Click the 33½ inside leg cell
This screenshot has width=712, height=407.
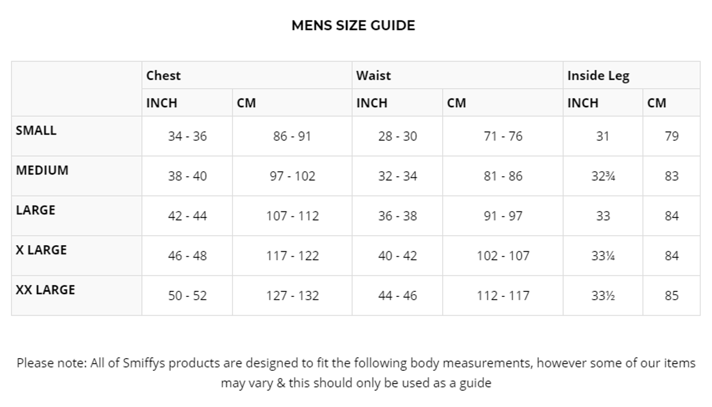point(603,296)
